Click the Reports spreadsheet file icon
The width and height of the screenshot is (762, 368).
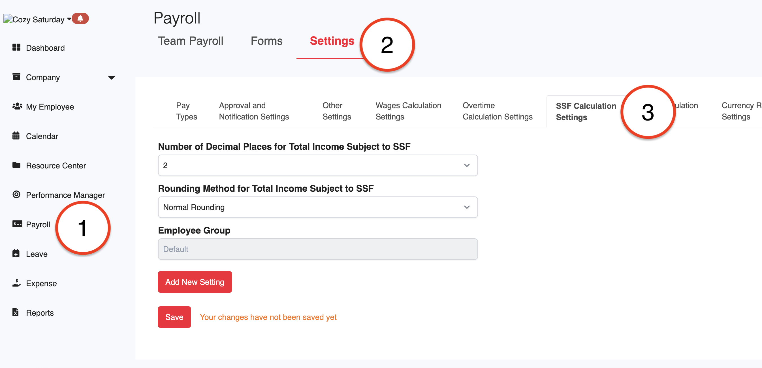click(16, 312)
